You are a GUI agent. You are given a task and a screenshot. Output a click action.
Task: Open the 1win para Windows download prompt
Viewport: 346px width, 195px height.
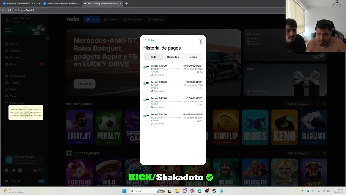pyautogui.click(x=25, y=160)
